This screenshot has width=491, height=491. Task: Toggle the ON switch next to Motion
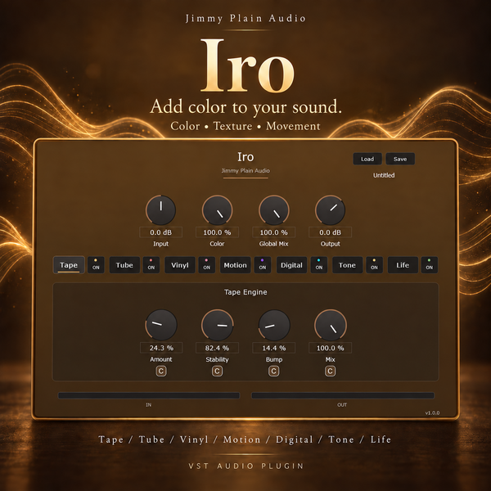[x=263, y=265]
